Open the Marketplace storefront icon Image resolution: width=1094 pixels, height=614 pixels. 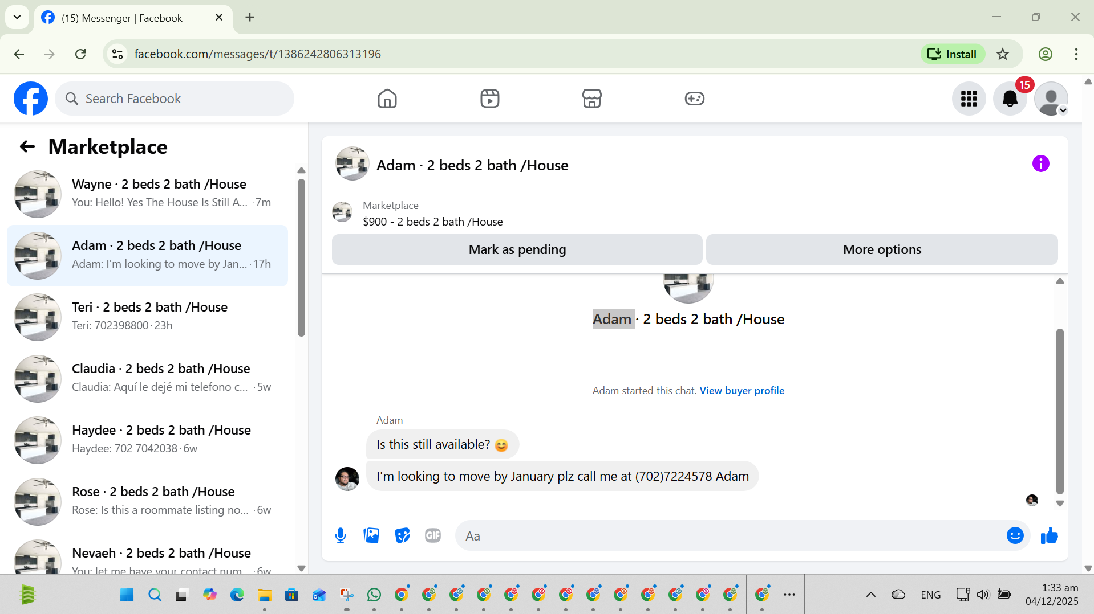click(592, 99)
